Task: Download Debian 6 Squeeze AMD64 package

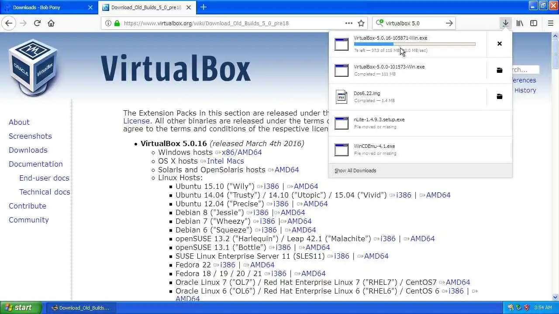Action: point(304,230)
